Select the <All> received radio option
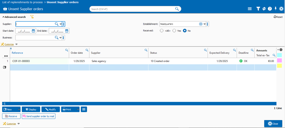Viewport: 285px width, 128px height. pyautogui.click(x=162, y=31)
